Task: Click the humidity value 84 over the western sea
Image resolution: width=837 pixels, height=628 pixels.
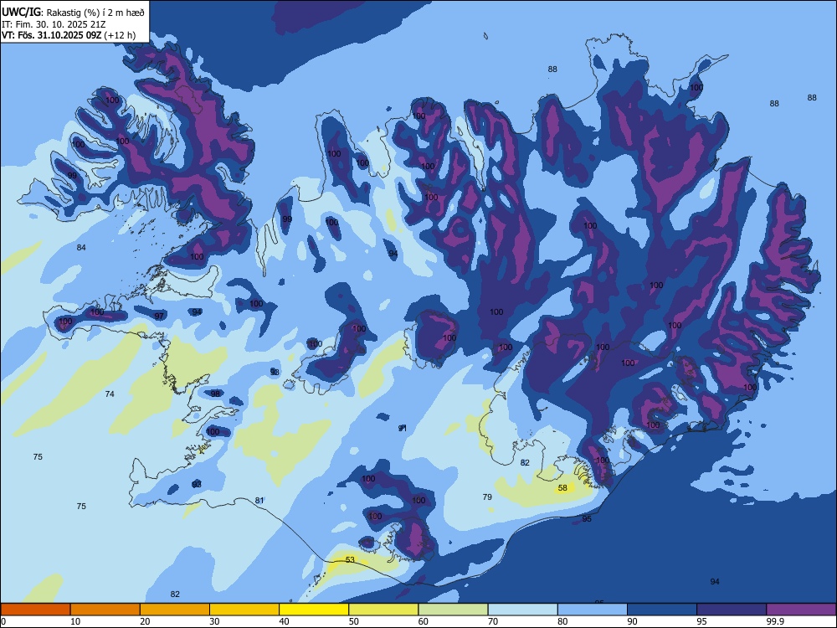Action: pos(81,247)
